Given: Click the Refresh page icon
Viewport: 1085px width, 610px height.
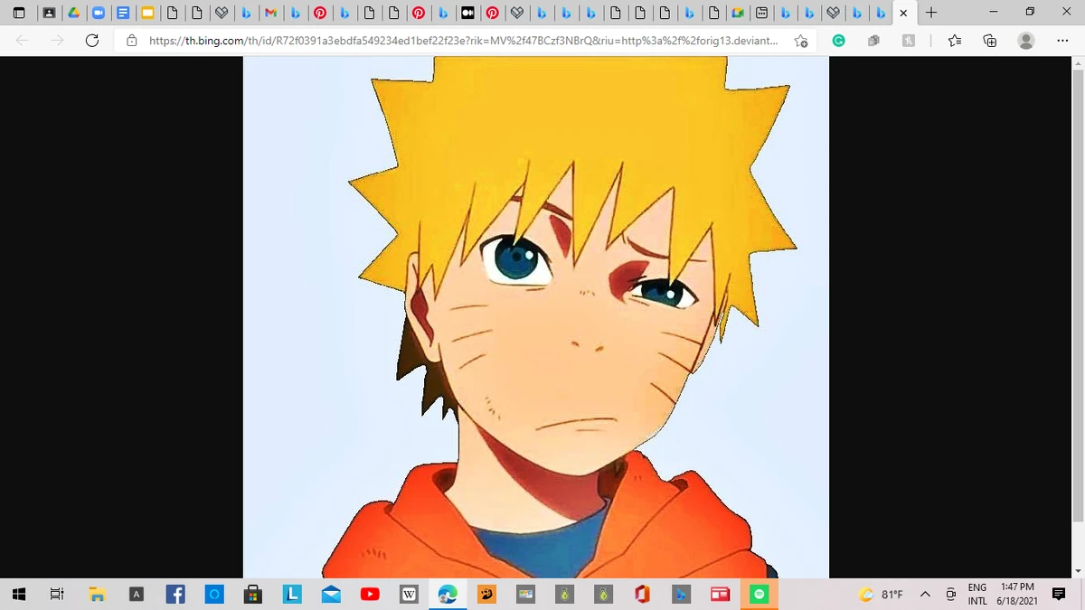Looking at the screenshot, I should pos(90,41).
